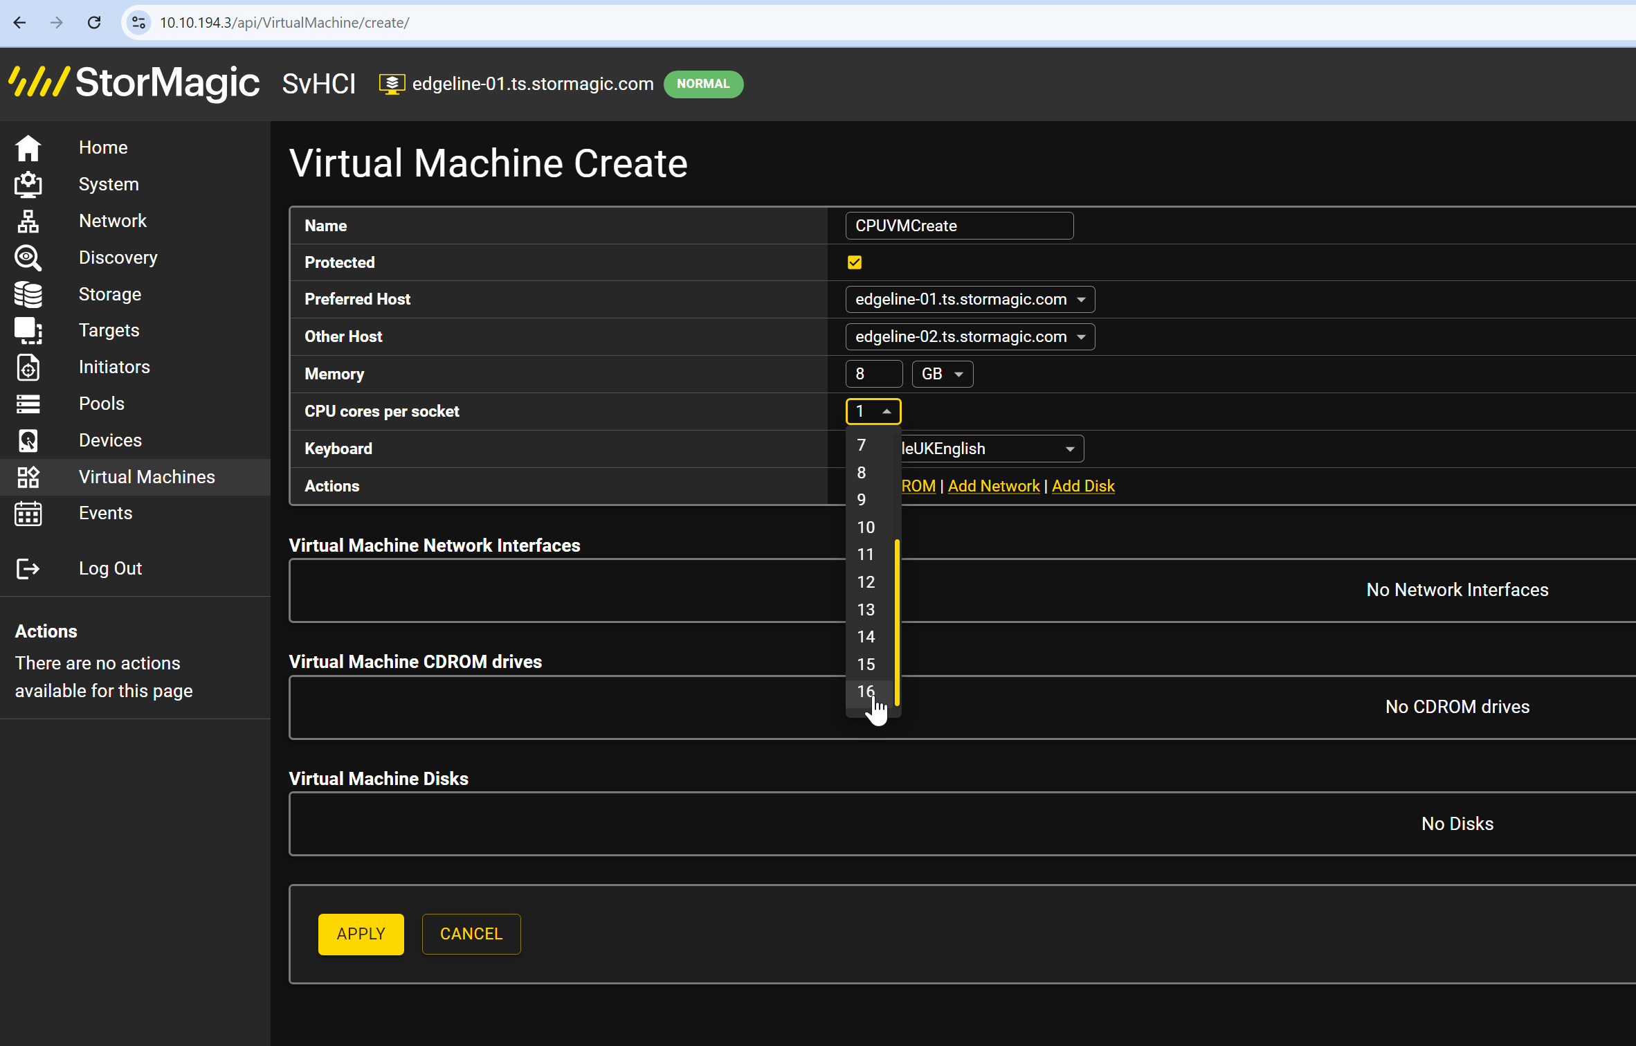
Task: Select 12 in CPU cores list
Action: (x=871, y=582)
